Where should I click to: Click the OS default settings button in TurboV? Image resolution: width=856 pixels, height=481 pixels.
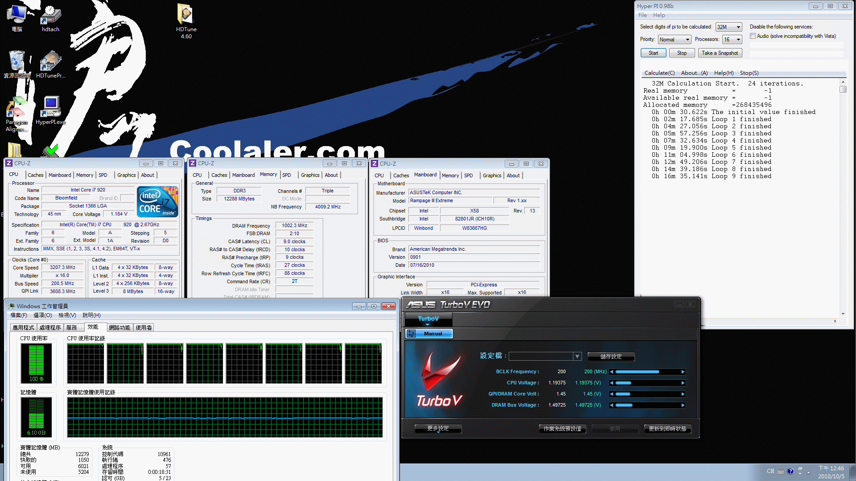(562, 429)
